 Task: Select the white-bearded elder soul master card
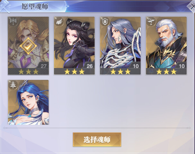166,46
